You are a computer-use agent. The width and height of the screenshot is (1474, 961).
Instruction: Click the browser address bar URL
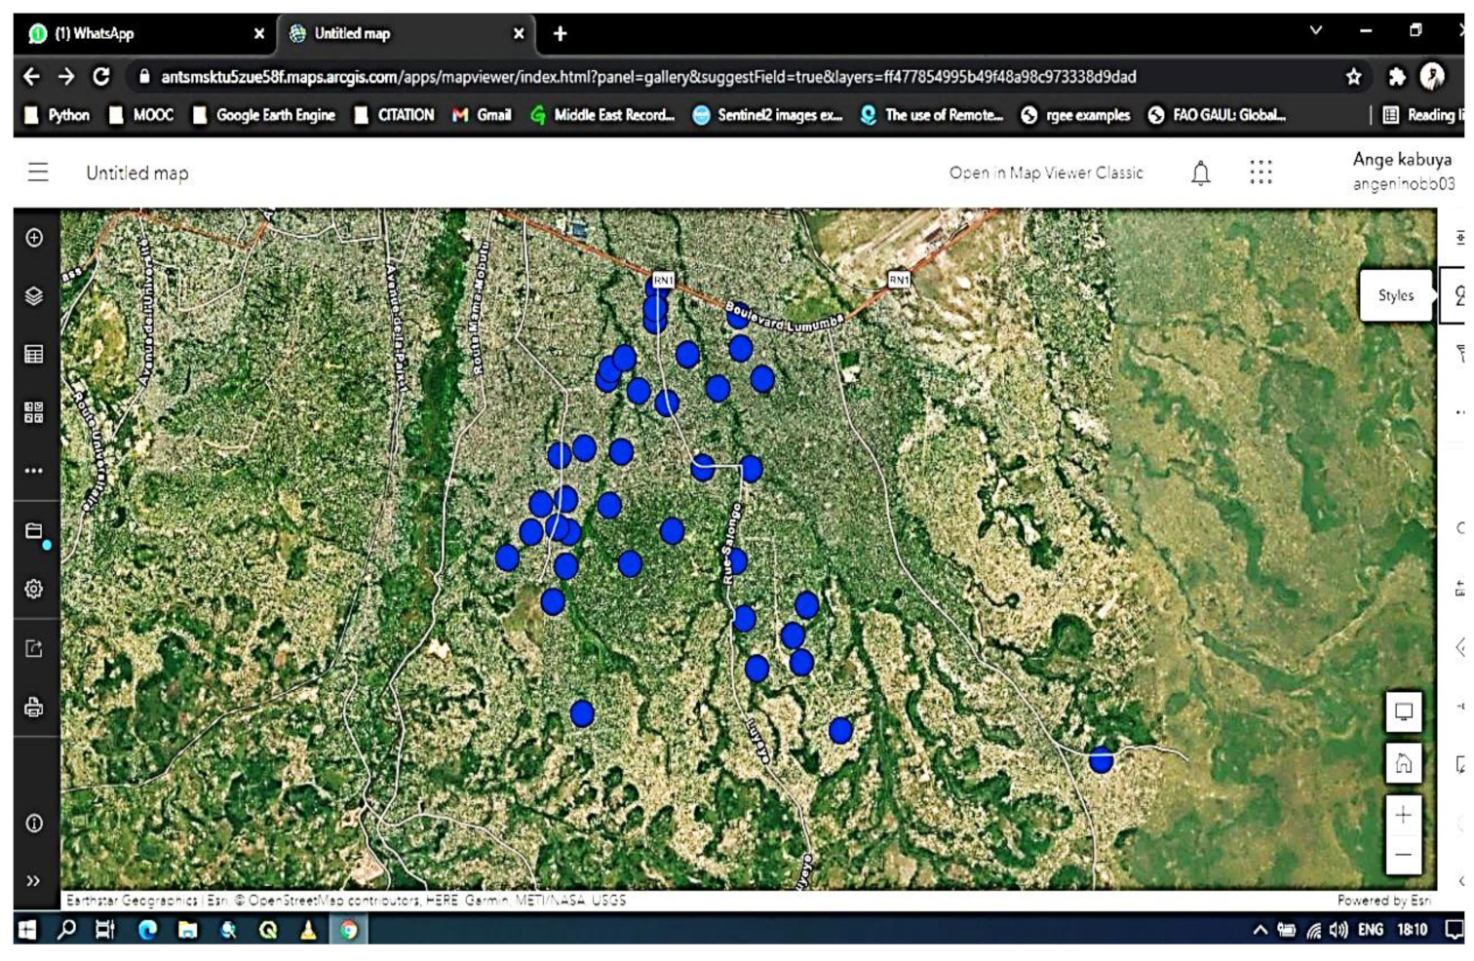648,77
